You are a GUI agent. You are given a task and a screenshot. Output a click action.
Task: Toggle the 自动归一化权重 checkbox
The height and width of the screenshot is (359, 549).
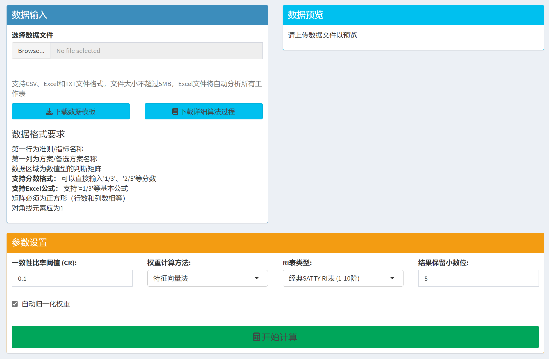click(x=15, y=304)
